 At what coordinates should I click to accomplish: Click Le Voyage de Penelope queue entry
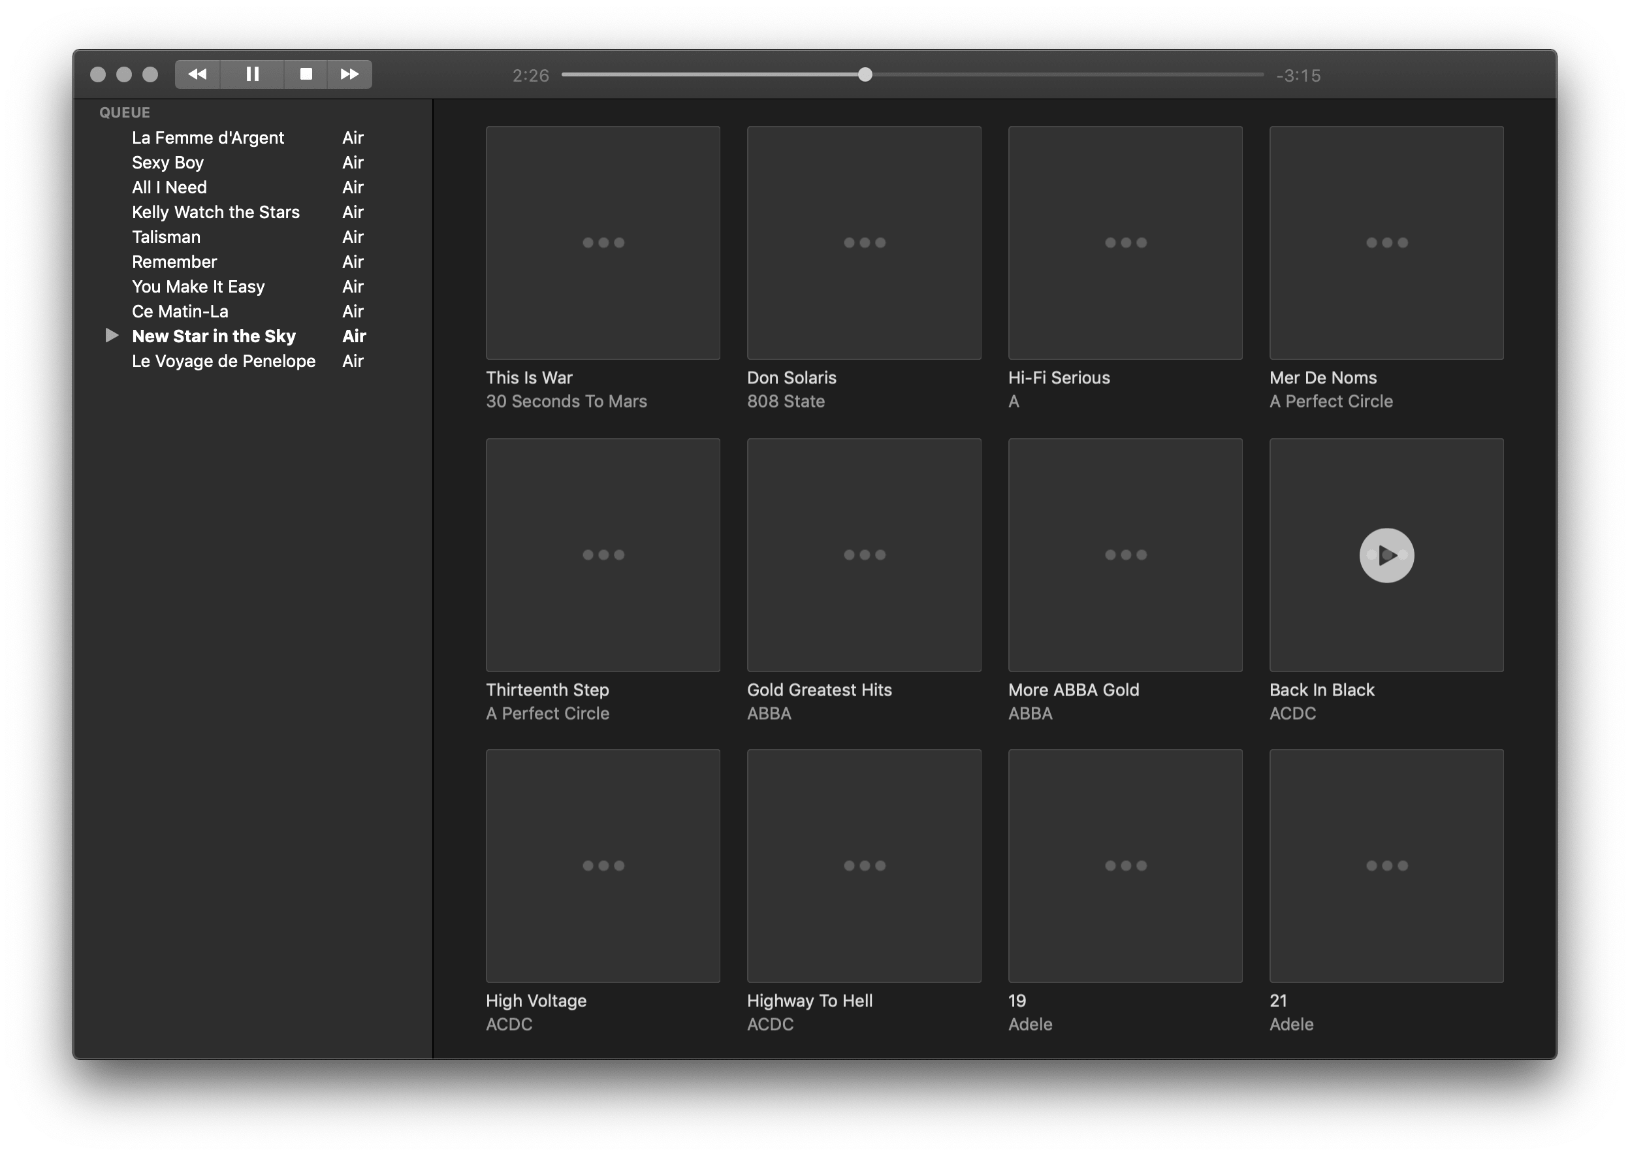[x=223, y=361]
